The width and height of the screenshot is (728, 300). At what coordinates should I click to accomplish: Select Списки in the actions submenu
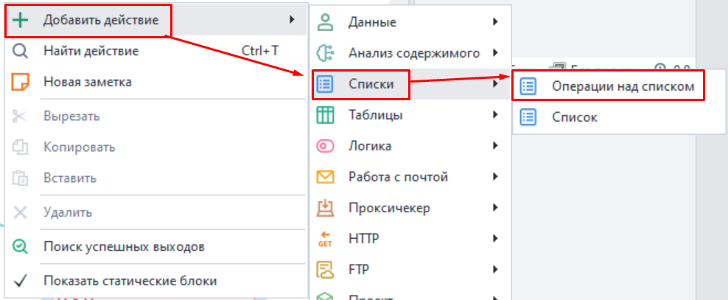(x=410, y=84)
